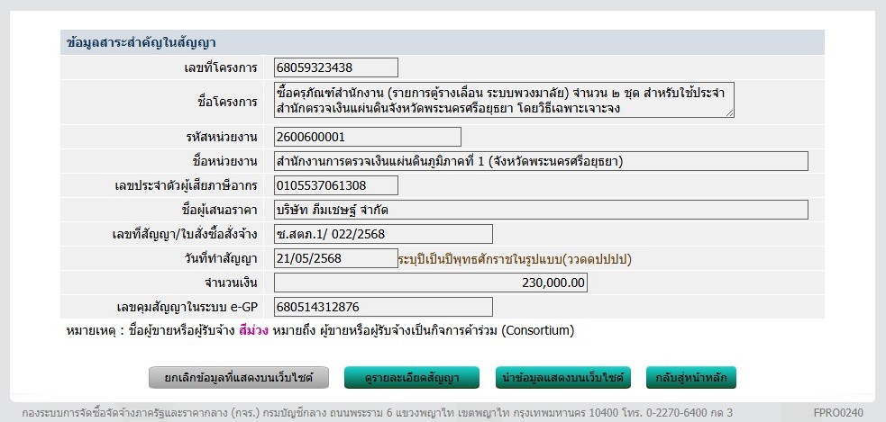Screen dimensions: 886x422
Task: Click the วันที่ทำสัญญา date field 21/05/2568
Action: (x=335, y=258)
